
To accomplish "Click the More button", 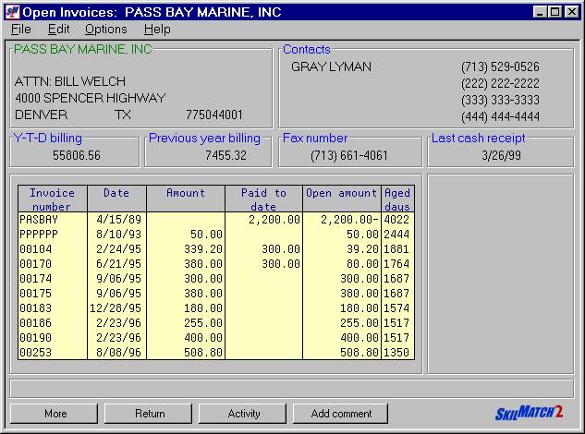I will pos(55,414).
